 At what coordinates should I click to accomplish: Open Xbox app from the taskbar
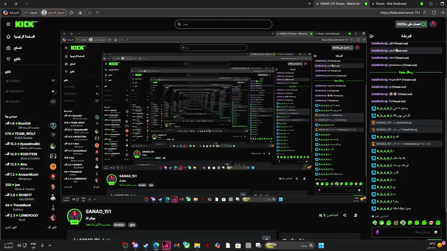pyautogui.click(x=187, y=245)
